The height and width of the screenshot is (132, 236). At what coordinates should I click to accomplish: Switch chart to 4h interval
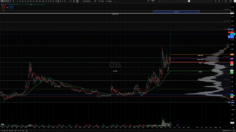pos(51,1)
